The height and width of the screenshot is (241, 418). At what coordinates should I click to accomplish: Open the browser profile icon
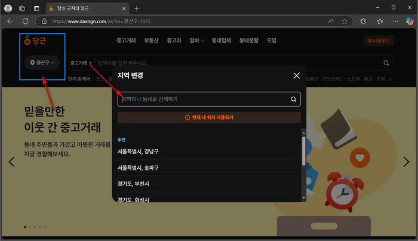point(8,8)
